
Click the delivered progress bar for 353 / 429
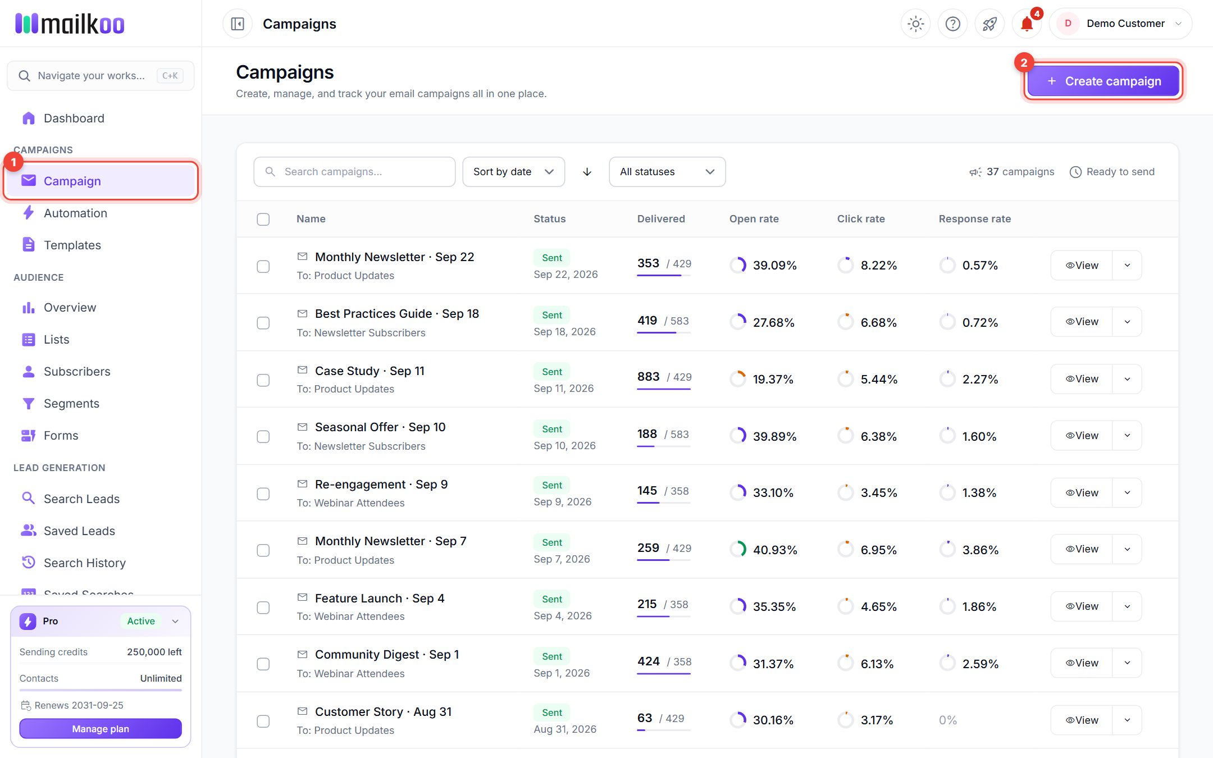(x=664, y=276)
